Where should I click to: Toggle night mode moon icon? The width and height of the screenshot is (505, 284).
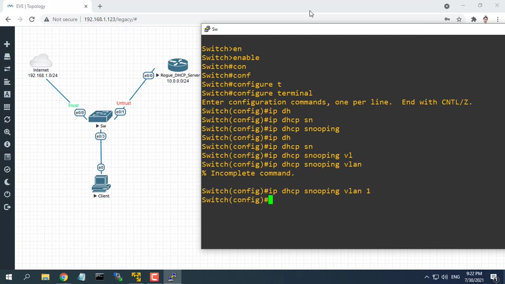pyautogui.click(x=7, y=182)
